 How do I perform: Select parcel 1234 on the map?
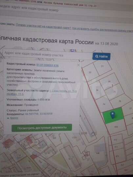pos(18,155)
